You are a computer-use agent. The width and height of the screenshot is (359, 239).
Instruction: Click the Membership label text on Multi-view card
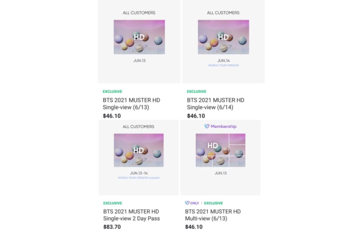coord(224,126)
